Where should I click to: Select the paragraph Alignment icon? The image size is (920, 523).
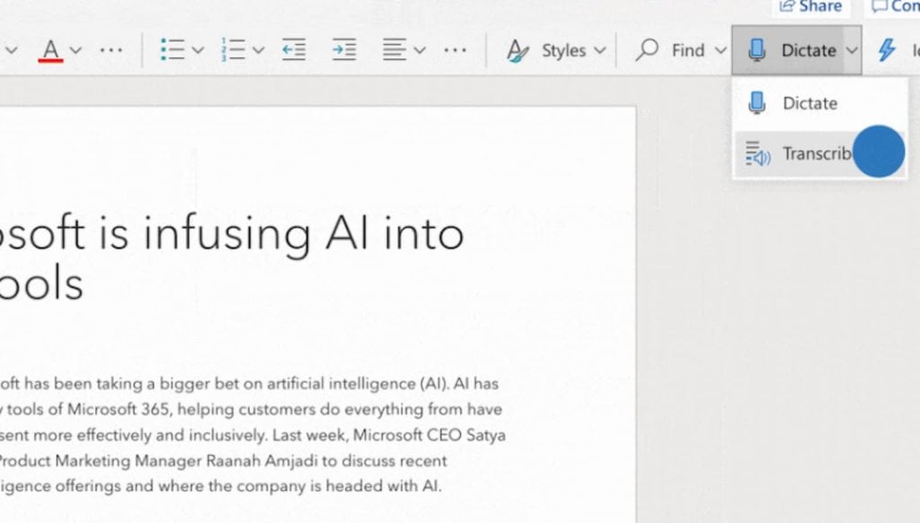click(394, 50)
